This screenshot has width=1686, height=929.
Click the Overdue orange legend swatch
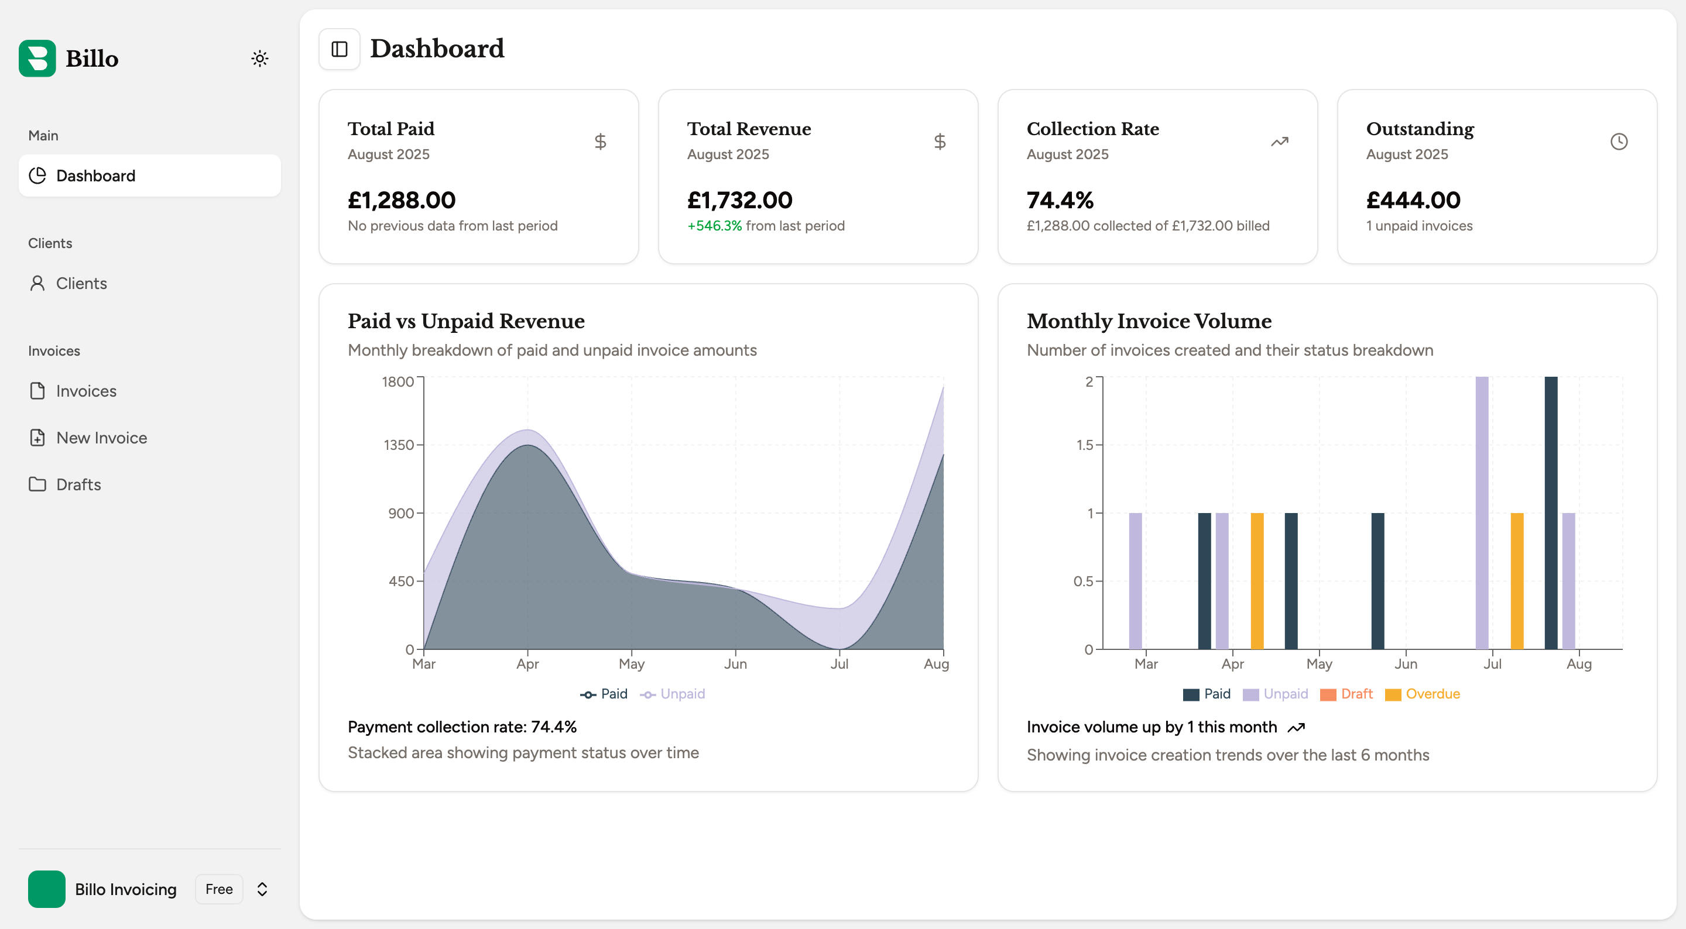coord(1393,695)
